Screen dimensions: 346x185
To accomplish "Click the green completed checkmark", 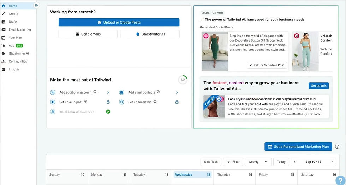I will click(108, 111).
